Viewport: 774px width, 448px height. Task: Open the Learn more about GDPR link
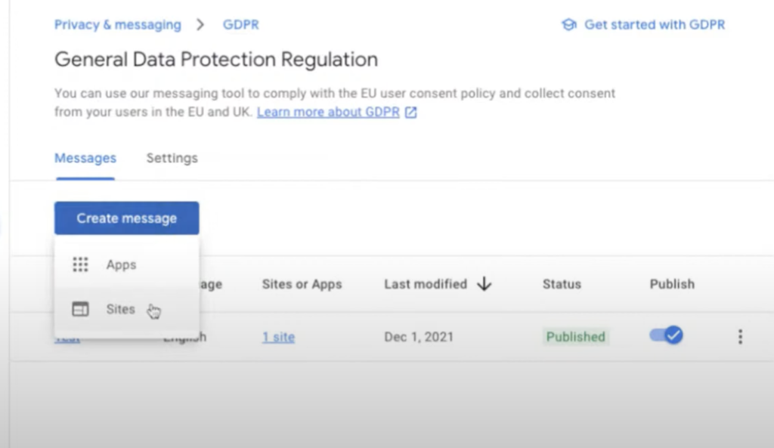coord(329,111)
